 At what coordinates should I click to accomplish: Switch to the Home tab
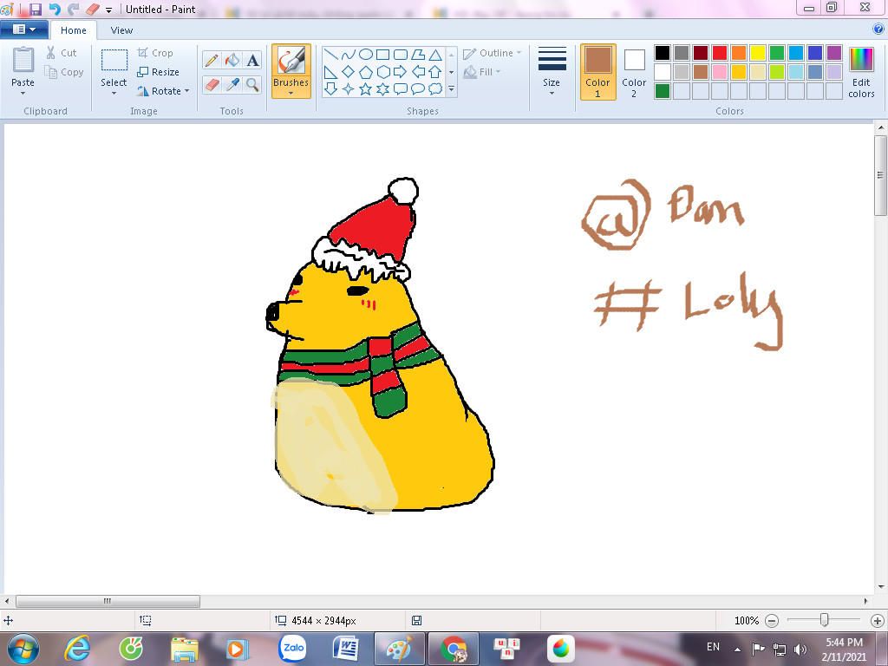tap(74, 30)
